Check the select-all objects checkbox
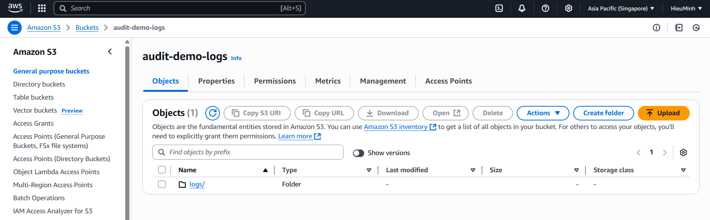710x220 pixels. click(x=162, y=170)
